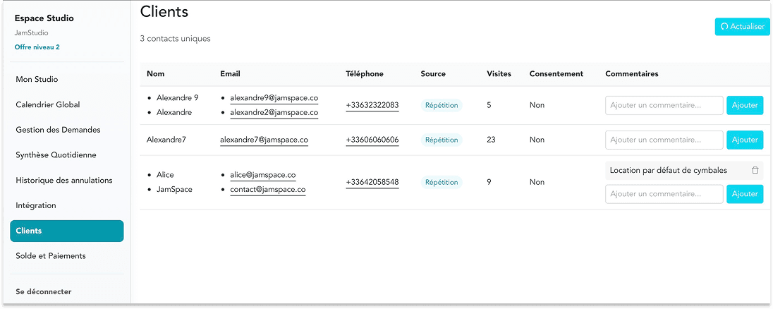This screenshot has width=773, height=309.
Task: Open email alexandre2@jamspace.co
Action: pyautogui.click(x=274, y=112)
